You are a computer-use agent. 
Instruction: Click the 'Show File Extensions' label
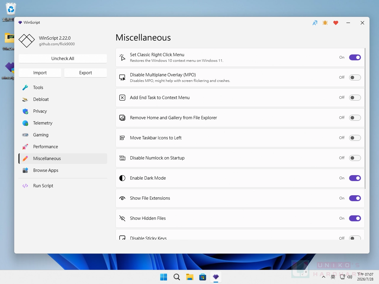click(x=150, y=198)
